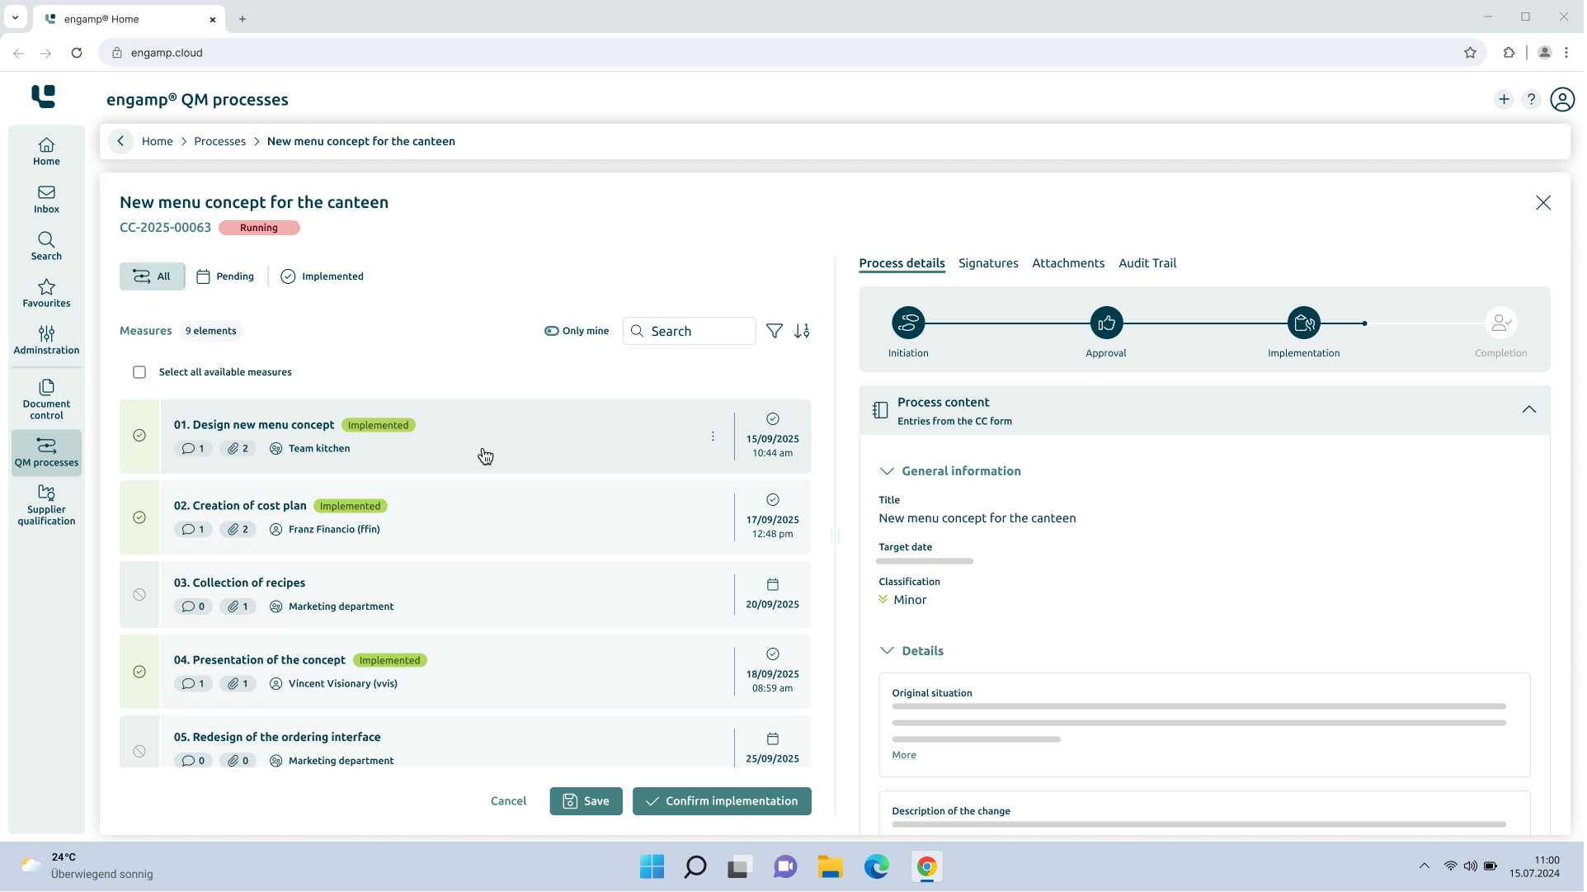This screenshot has height=892, width=1587.
Task: Open Microsoft Edge from taskbar
Action: pos(878,868)
